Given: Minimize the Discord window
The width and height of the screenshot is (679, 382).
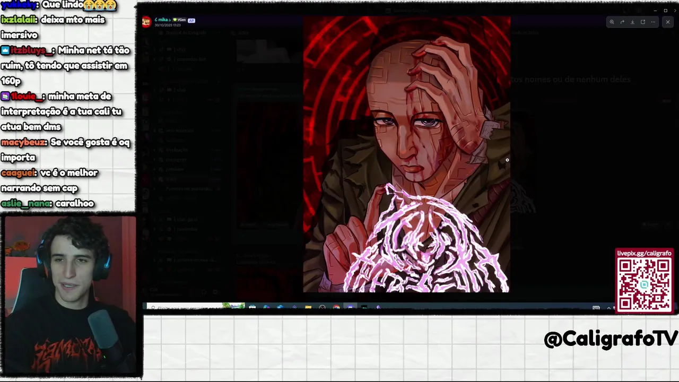Looking at the screenshot, I should coord(655,11).
